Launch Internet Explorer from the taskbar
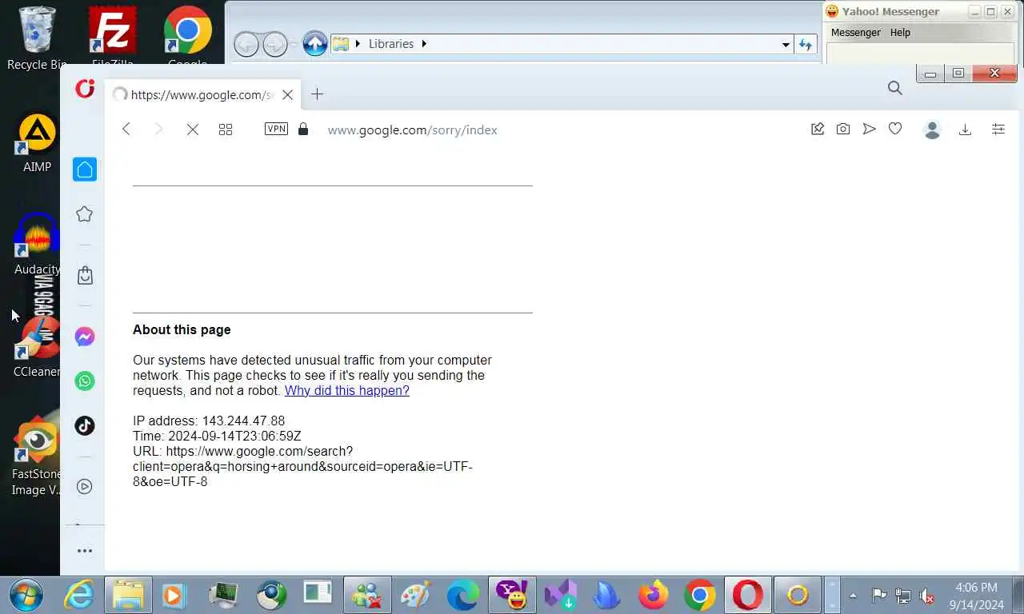Image resolution: width=1024 pixels, height=614 pixels. click(79, 595)
